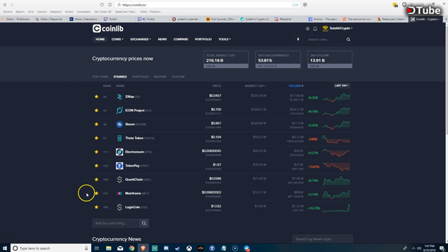Open Chrome from the taskbar
This screenshot has width=448, height=252.
pos(132,248)
